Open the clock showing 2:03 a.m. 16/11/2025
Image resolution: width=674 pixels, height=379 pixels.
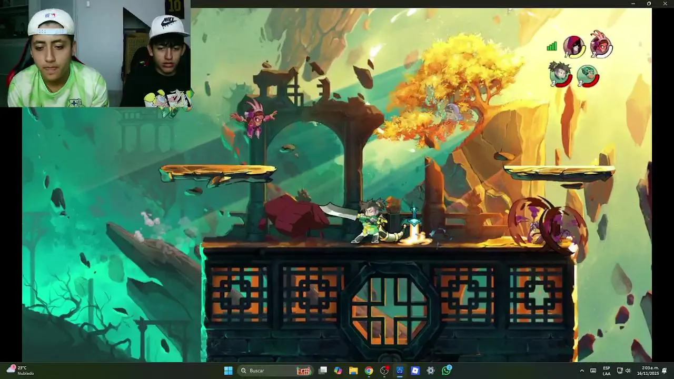pos(648,371)
